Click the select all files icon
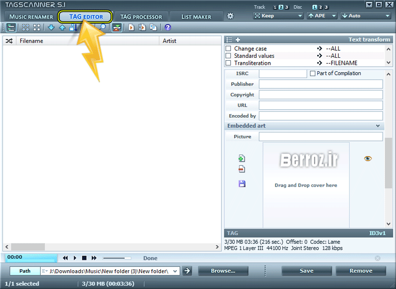Viewport: 396px width, 289px height. (26, 28)
